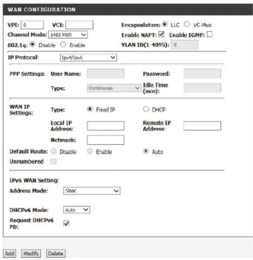Screen dimensions: 253x260
Task: Select Default Route Auto option
Action: click(146, 151)
